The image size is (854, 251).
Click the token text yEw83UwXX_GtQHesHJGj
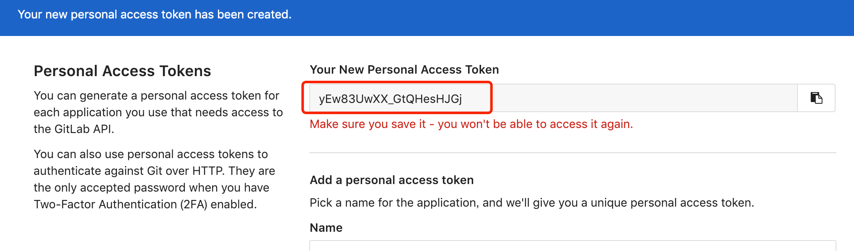(x=390, y=99)
